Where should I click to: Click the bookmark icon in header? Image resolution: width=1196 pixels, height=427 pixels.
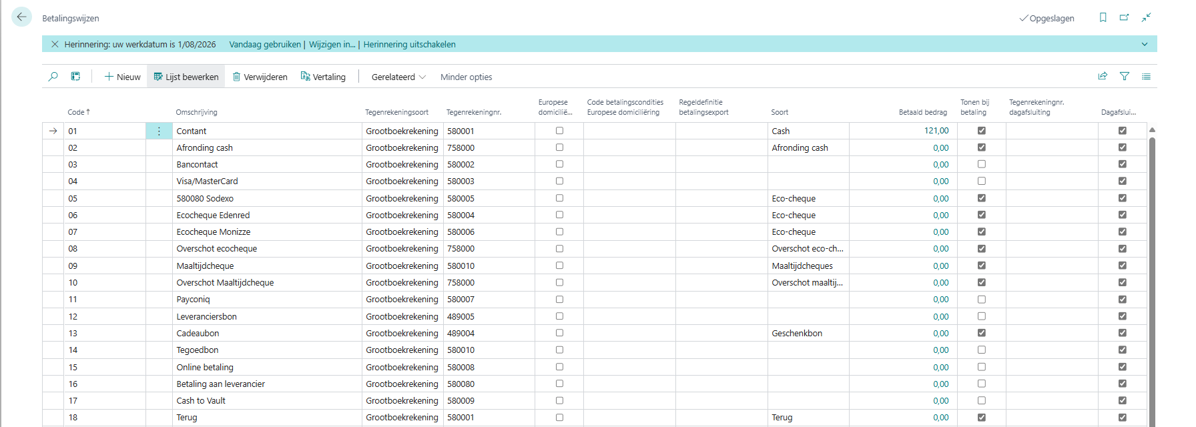pyautogui.click(x=1103, y=18)
